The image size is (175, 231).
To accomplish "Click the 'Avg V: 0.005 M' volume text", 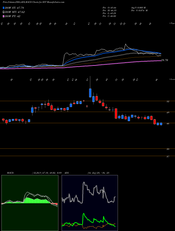I will click(138, 7).
